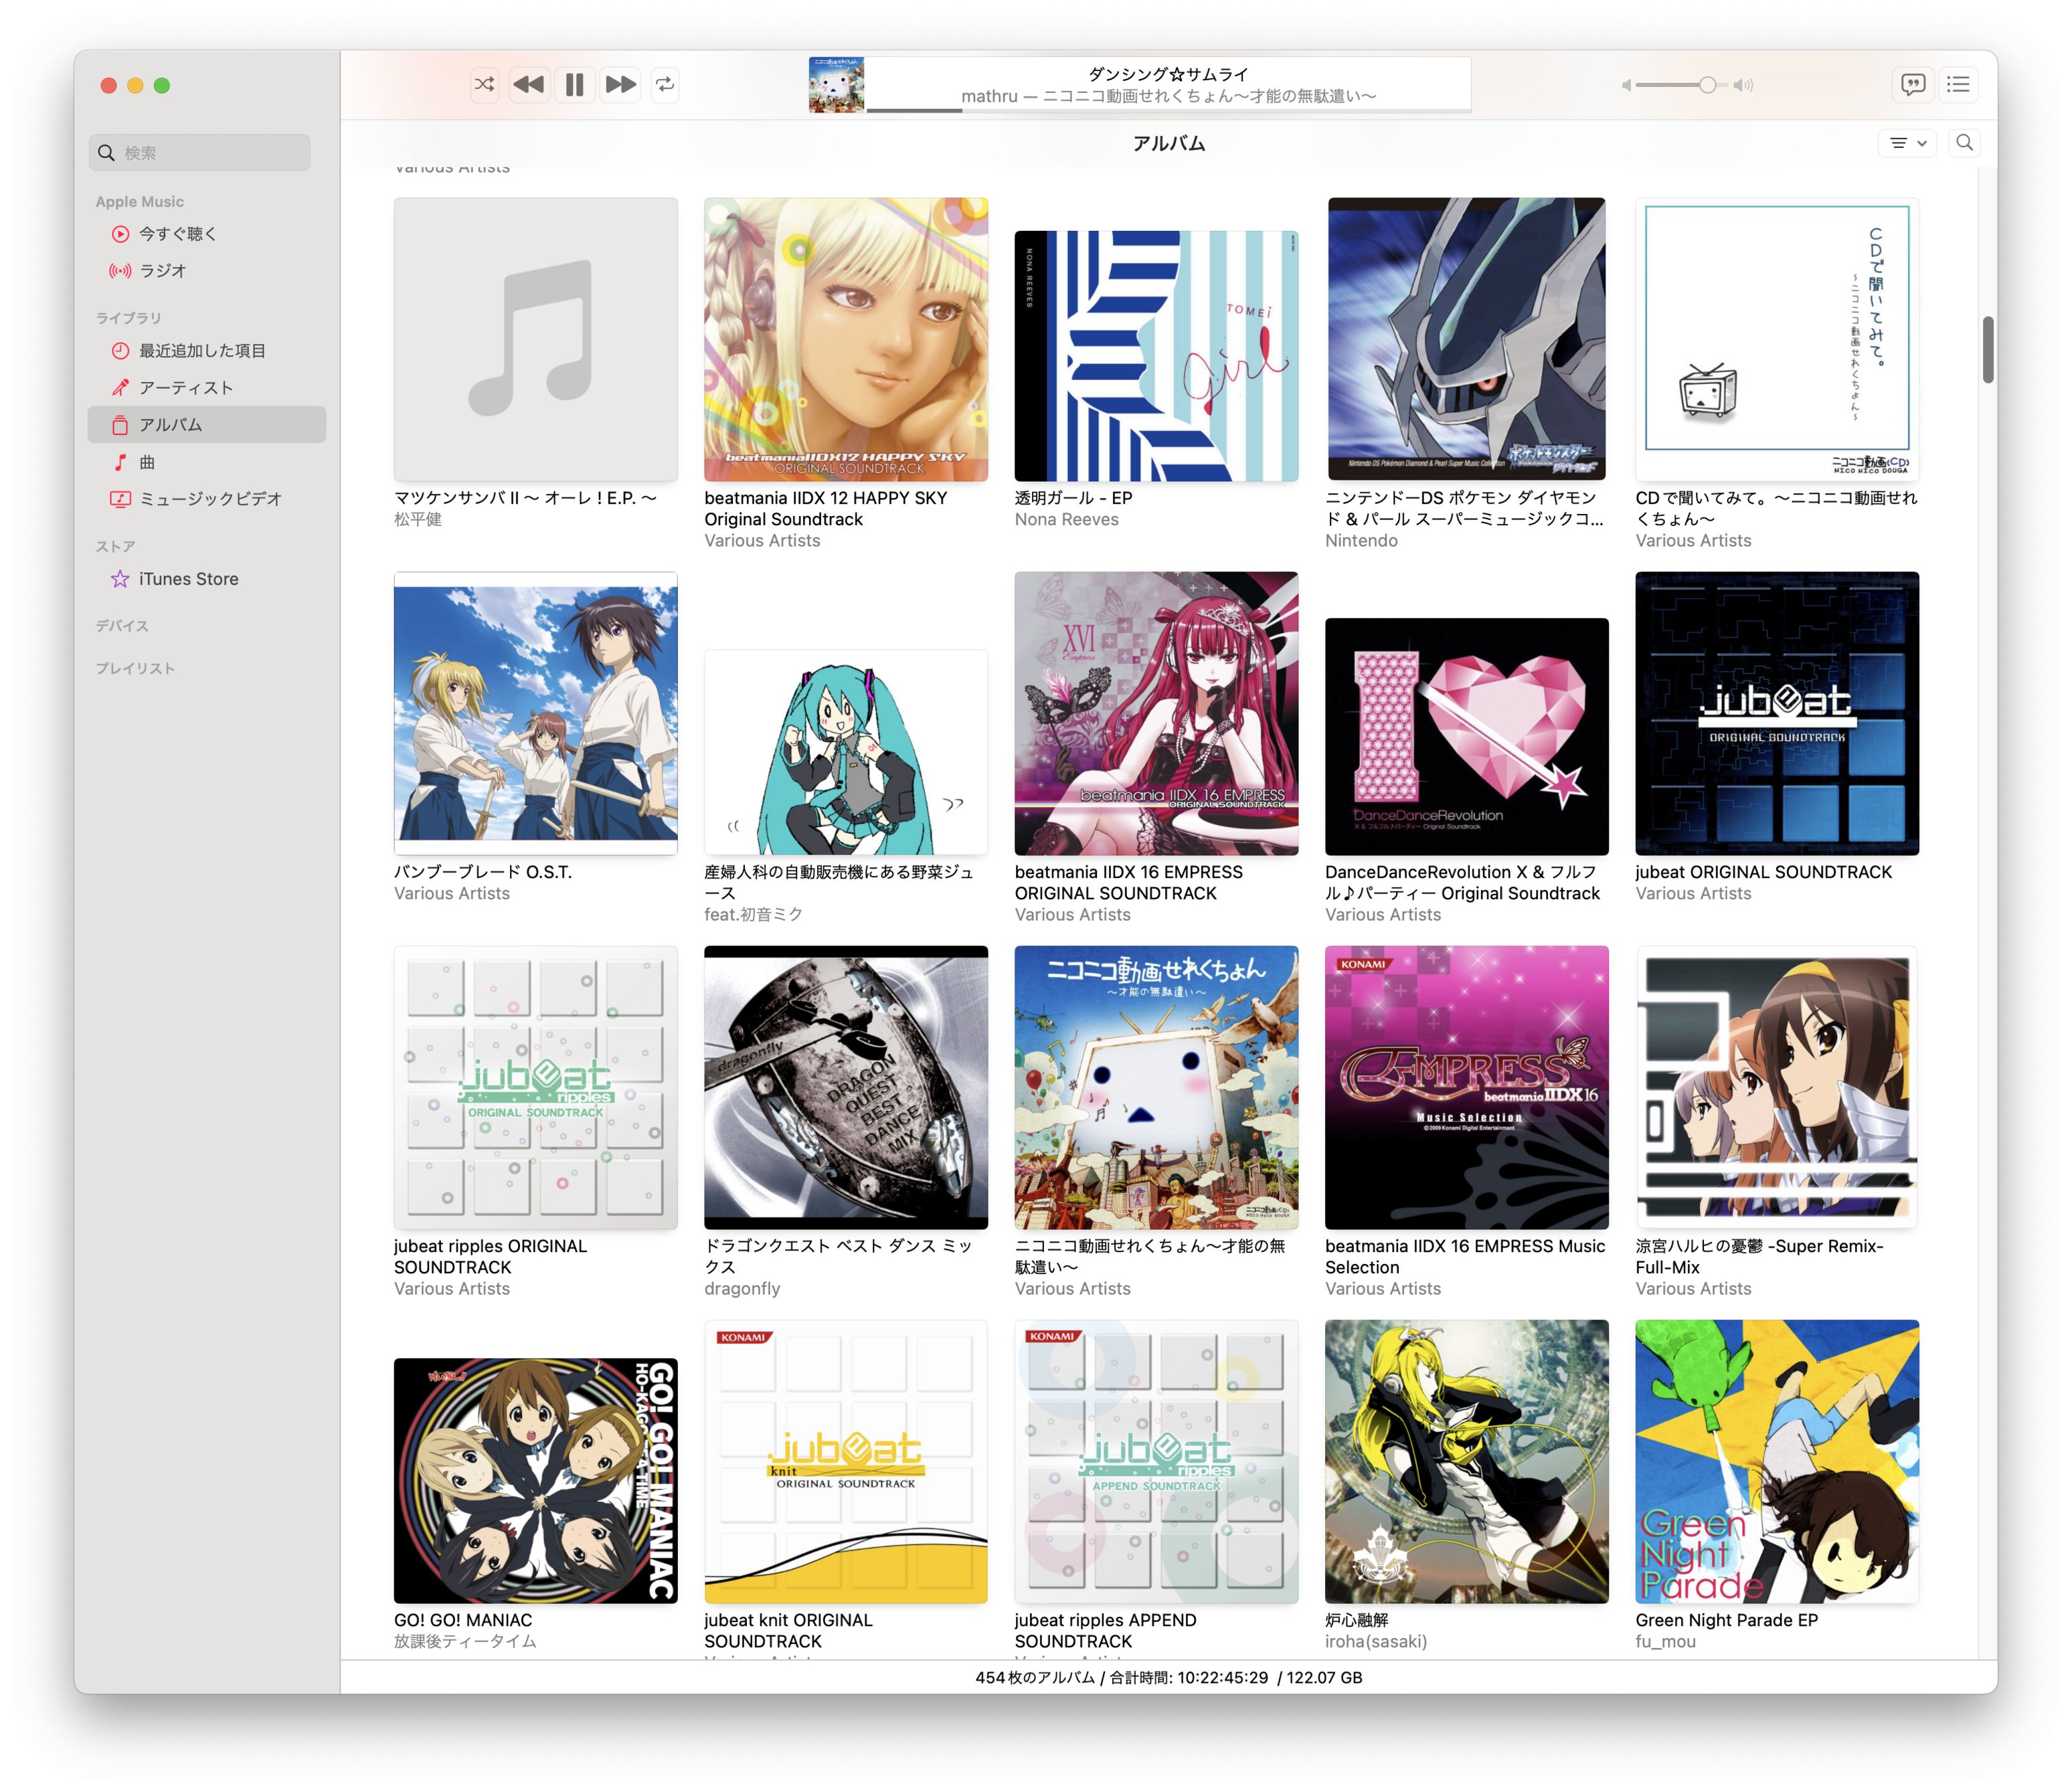Image resolution: width=2072 pixels, height=1792 pixels.
Task: Select アルバム in sidebar
Action: [x=207, y=425]
